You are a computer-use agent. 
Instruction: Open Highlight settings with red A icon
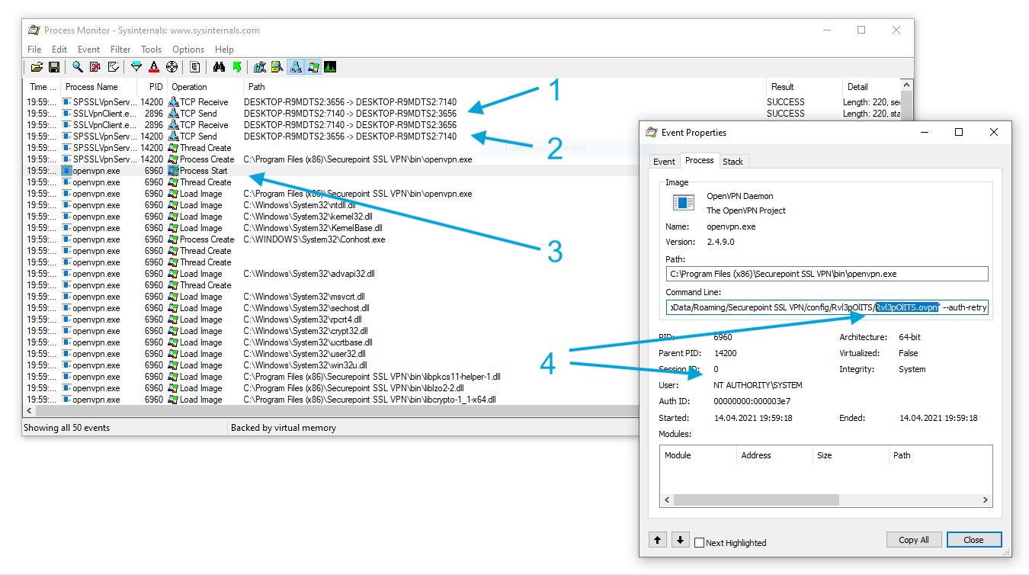pyautogui.click(x=154, y=67)
